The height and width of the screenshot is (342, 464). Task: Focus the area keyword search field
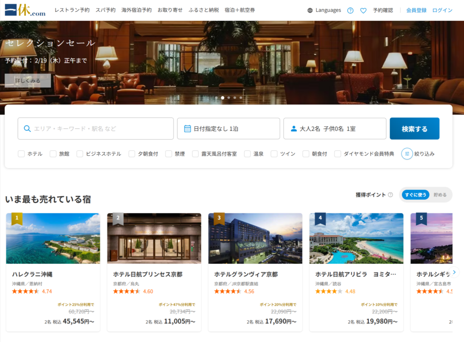96,129
